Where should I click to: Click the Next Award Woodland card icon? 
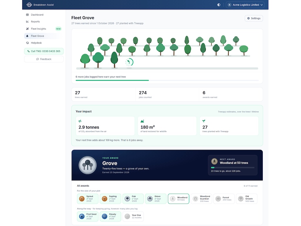(x=214, y=161)
